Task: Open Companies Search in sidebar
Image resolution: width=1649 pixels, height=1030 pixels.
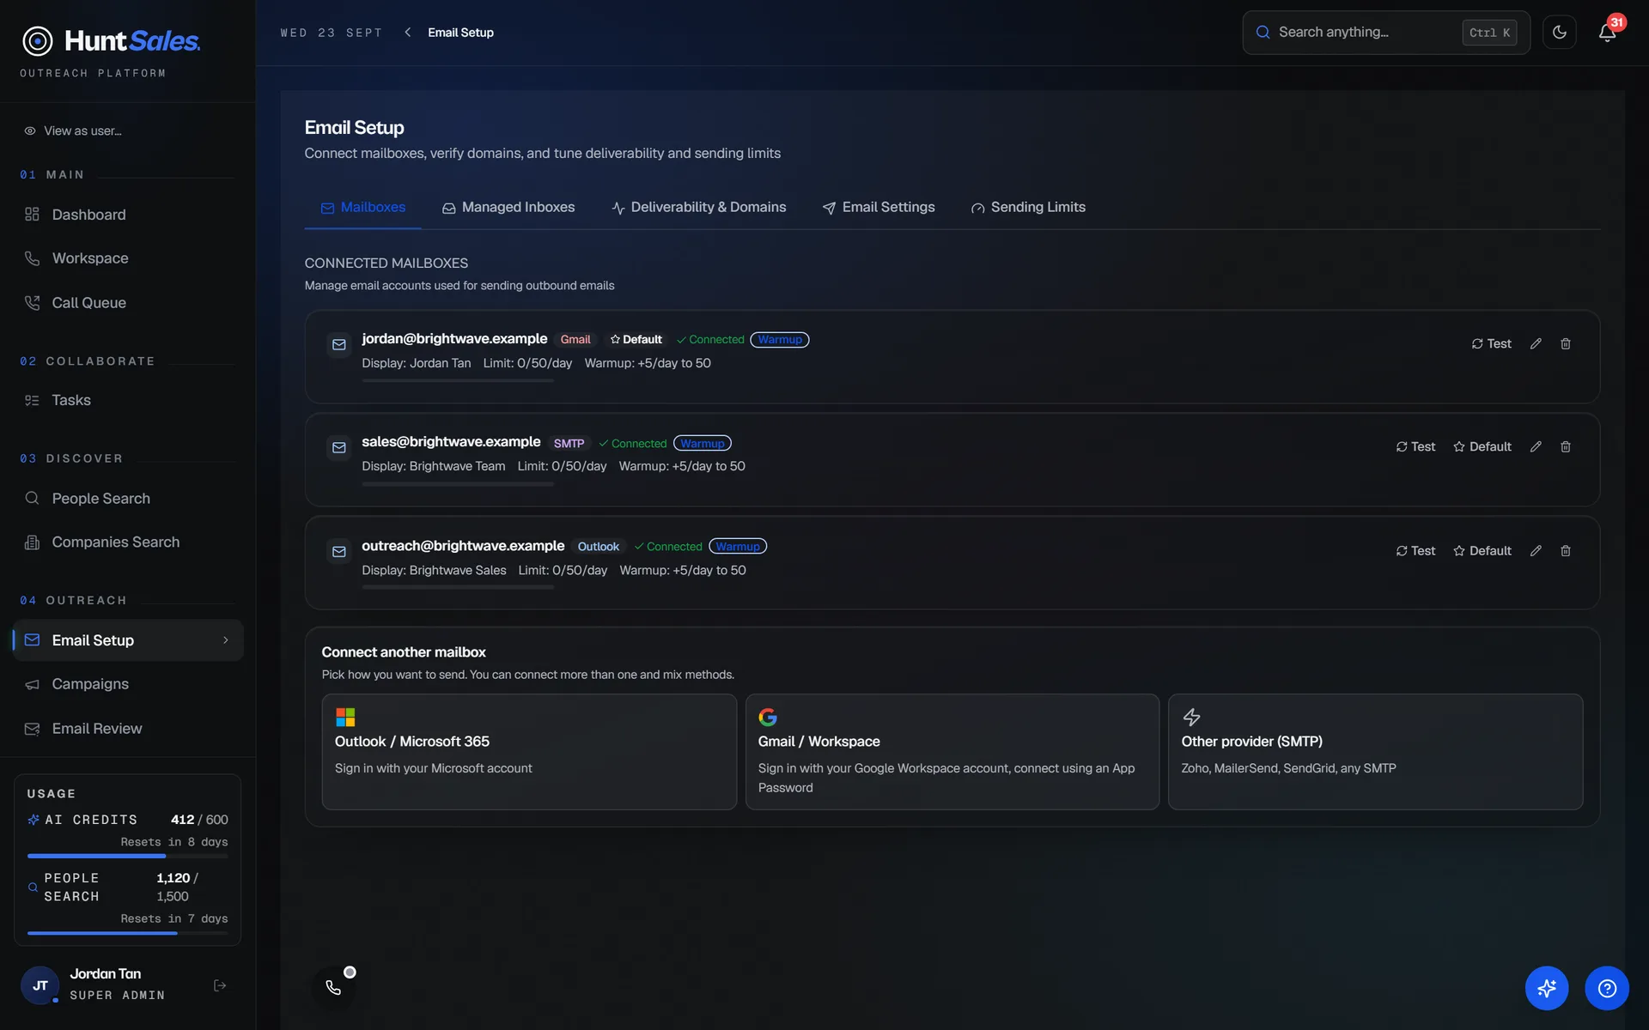Action: coord(128,542)
